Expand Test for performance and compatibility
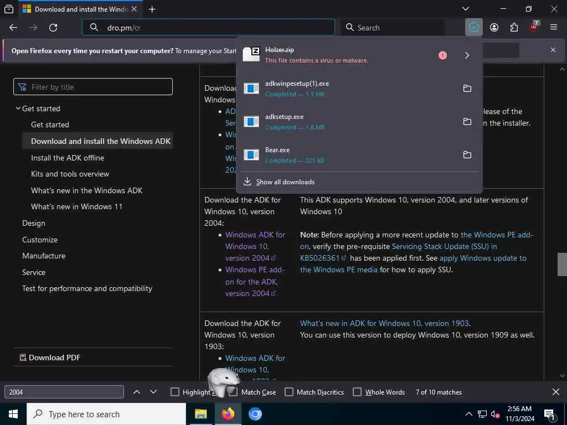Image resolution: width=567 pixels, height=425 pixels. pyautogui.click(x=87, y=289)
